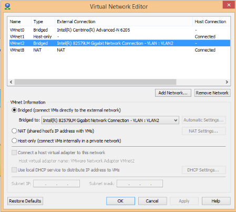Select the VMnet0 row in the list
Screen dimensions: 236x212
coord(120,30)
